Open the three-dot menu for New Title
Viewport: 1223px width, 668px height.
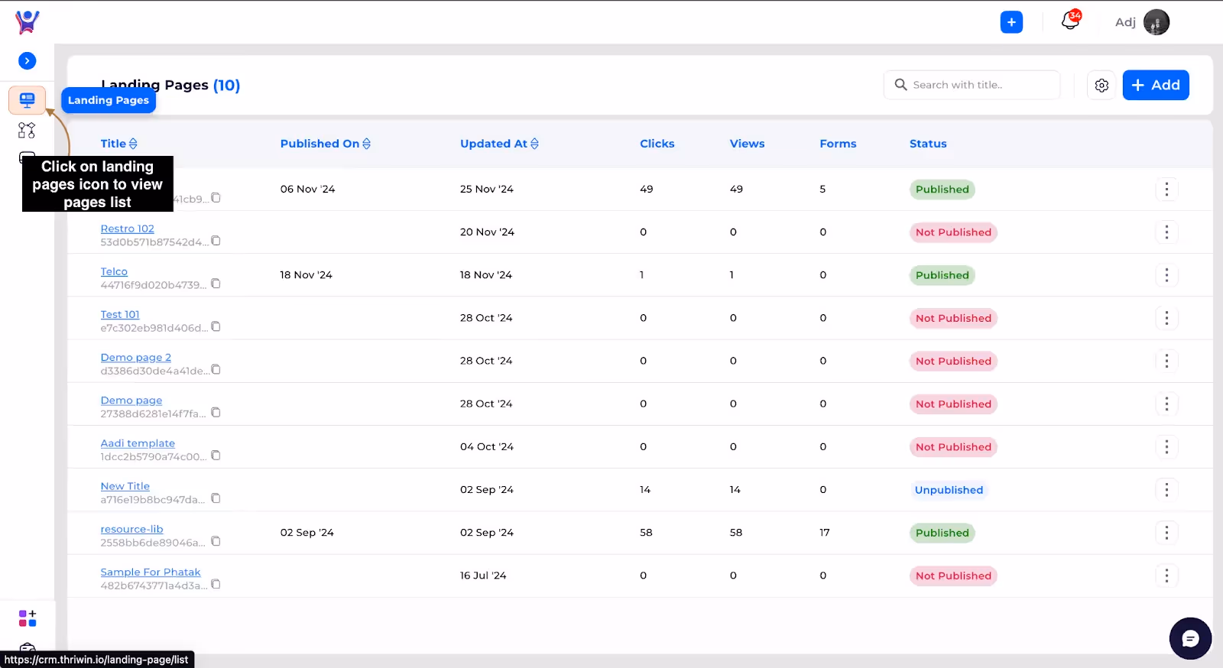[x=1166, y=489]
